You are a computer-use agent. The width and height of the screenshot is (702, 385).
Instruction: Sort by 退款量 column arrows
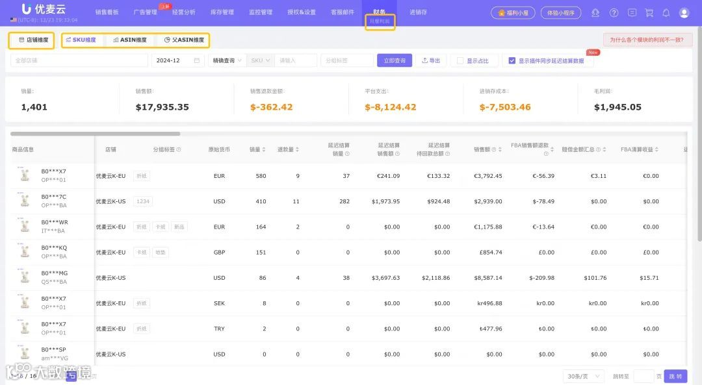tap(297, 149)
